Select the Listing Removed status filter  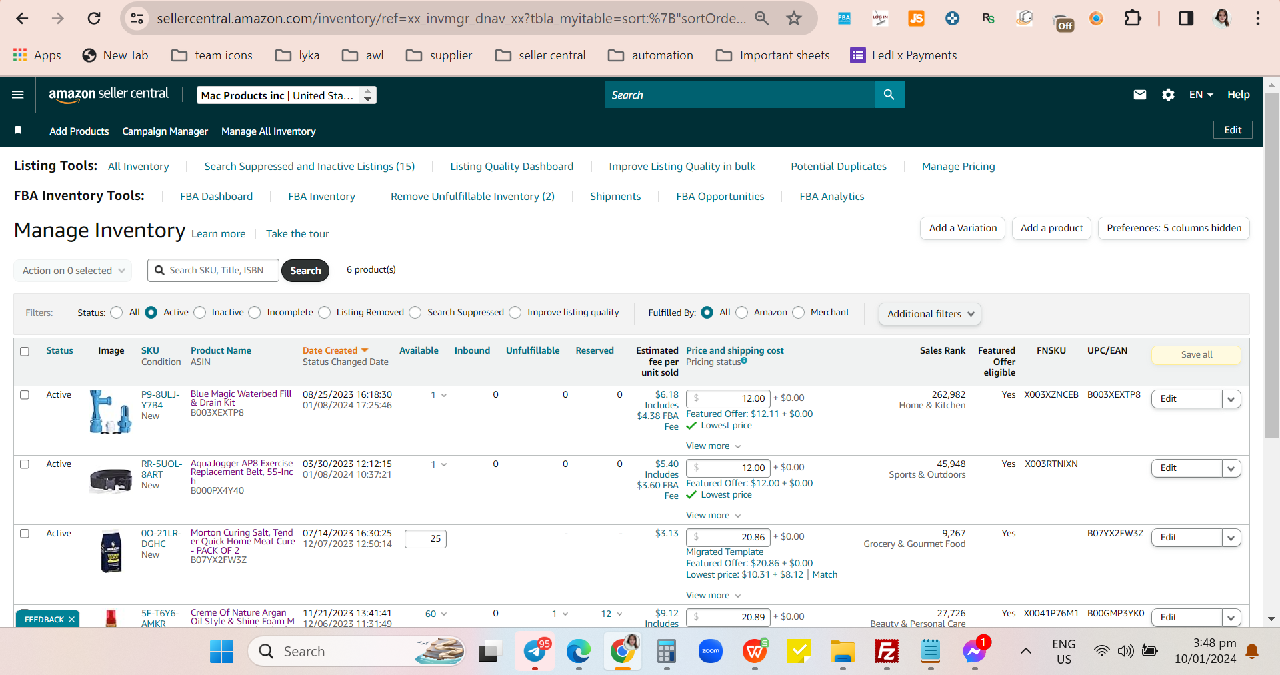tap(325, 313)
